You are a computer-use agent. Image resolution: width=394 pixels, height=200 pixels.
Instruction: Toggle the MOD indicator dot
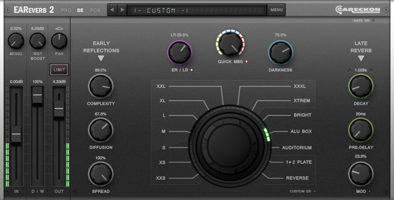tap(370, 192)
